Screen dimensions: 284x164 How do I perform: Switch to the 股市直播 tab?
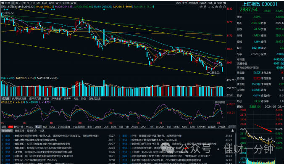tap(19, 131)
